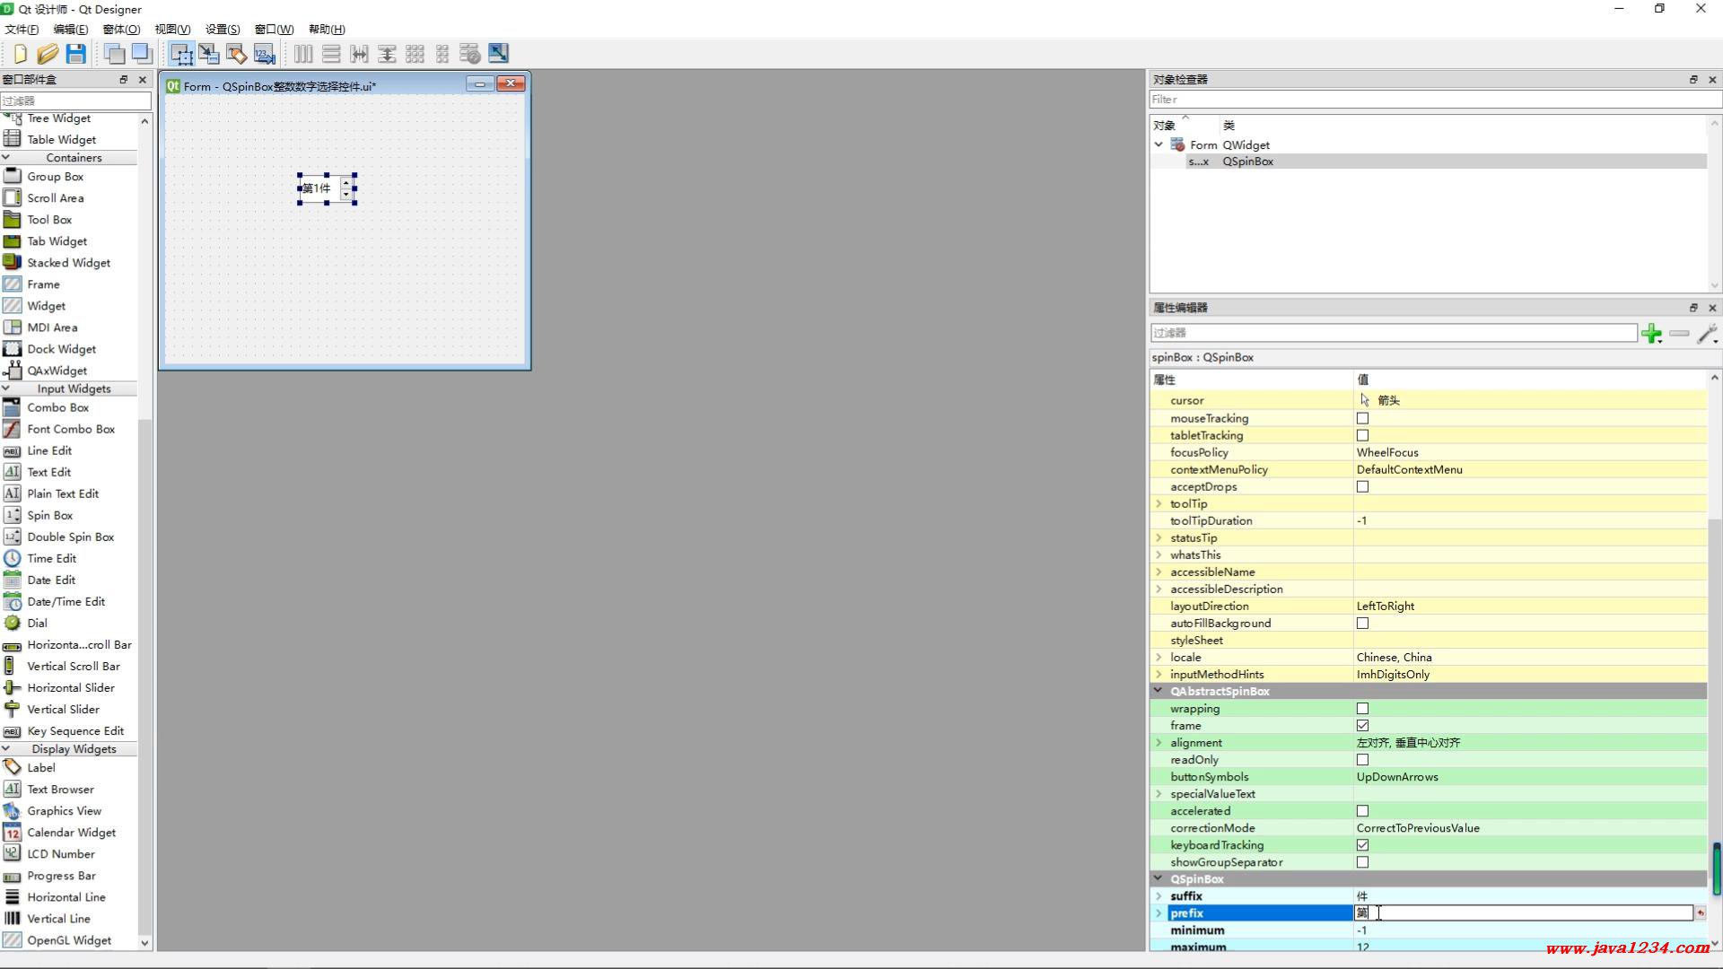
Task: Apply vertical splitter layout
Action: [x=387, y=54]
